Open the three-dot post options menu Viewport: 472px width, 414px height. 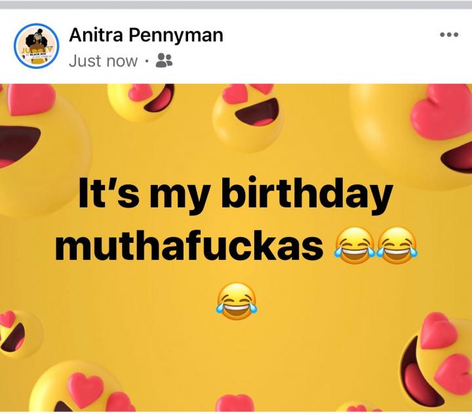coord(449,35)
